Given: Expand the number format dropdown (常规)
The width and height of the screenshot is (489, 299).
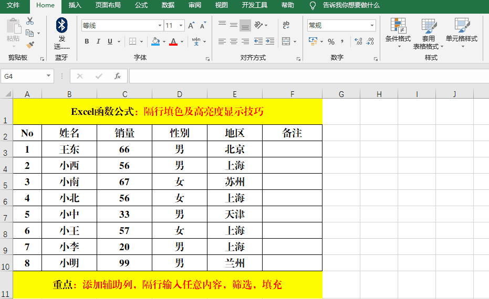Looking at the screenshot, I should (x=372, y=25).
